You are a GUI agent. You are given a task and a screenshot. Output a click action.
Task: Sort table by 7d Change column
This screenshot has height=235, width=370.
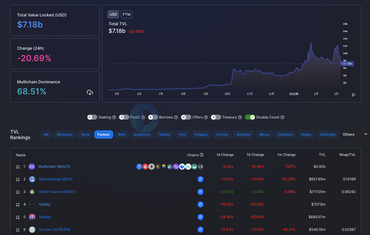255,155
